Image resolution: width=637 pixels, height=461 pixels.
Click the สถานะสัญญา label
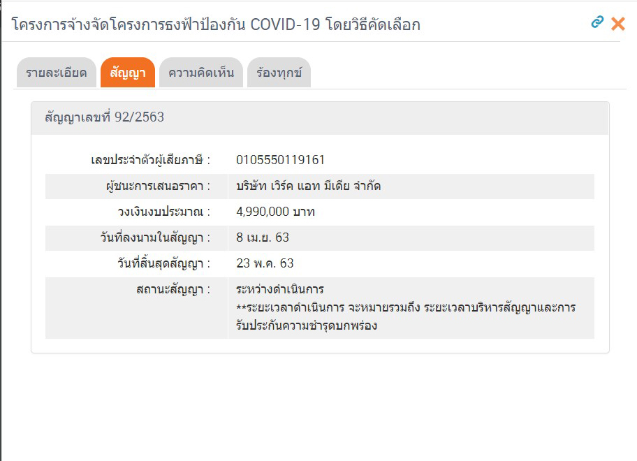[173, 289]
